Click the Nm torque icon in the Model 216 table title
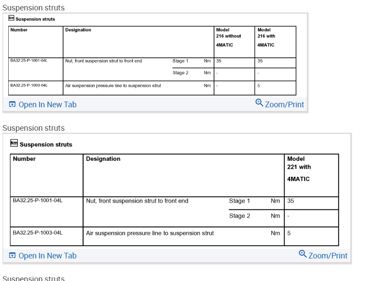This screenshot has height=281, width=370. point(11,18)
